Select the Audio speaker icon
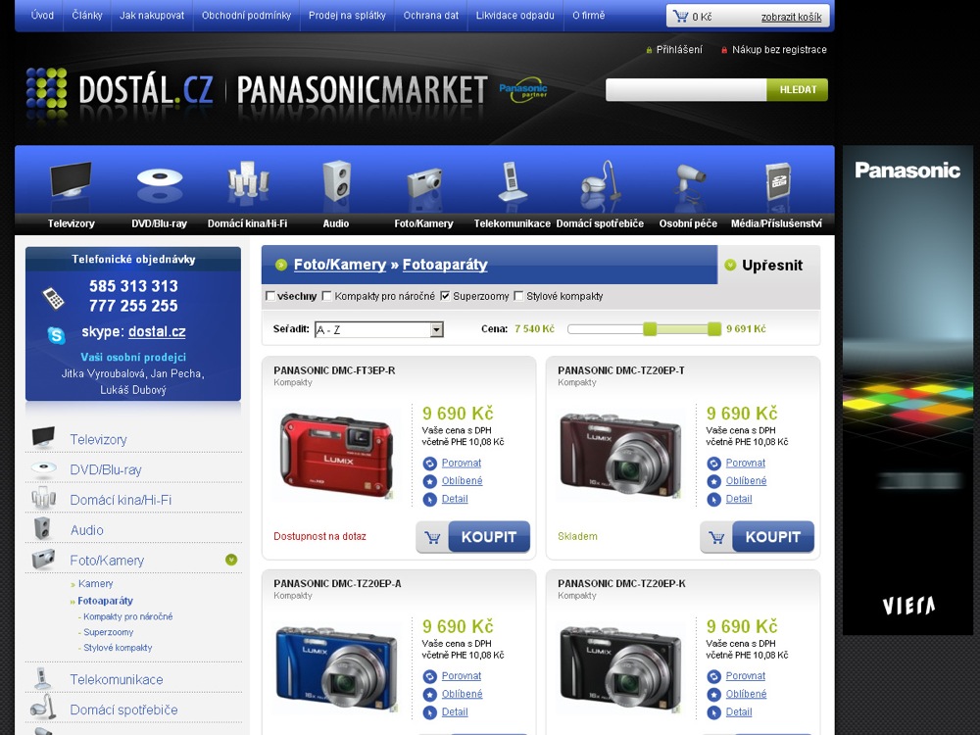The height and width of the screenshot is (735, 980). coord(336,182)
